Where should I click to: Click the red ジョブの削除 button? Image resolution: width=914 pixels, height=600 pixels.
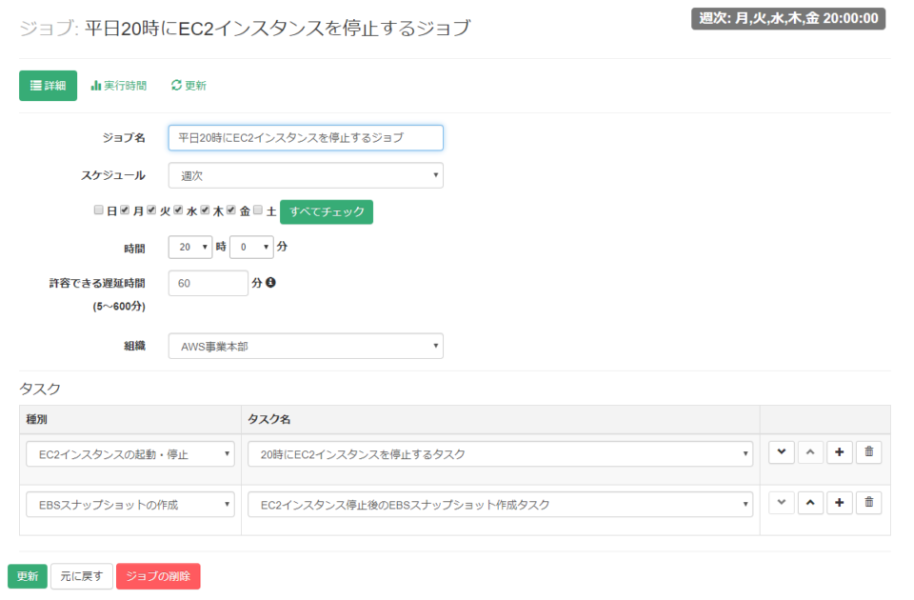pos(158,576)
